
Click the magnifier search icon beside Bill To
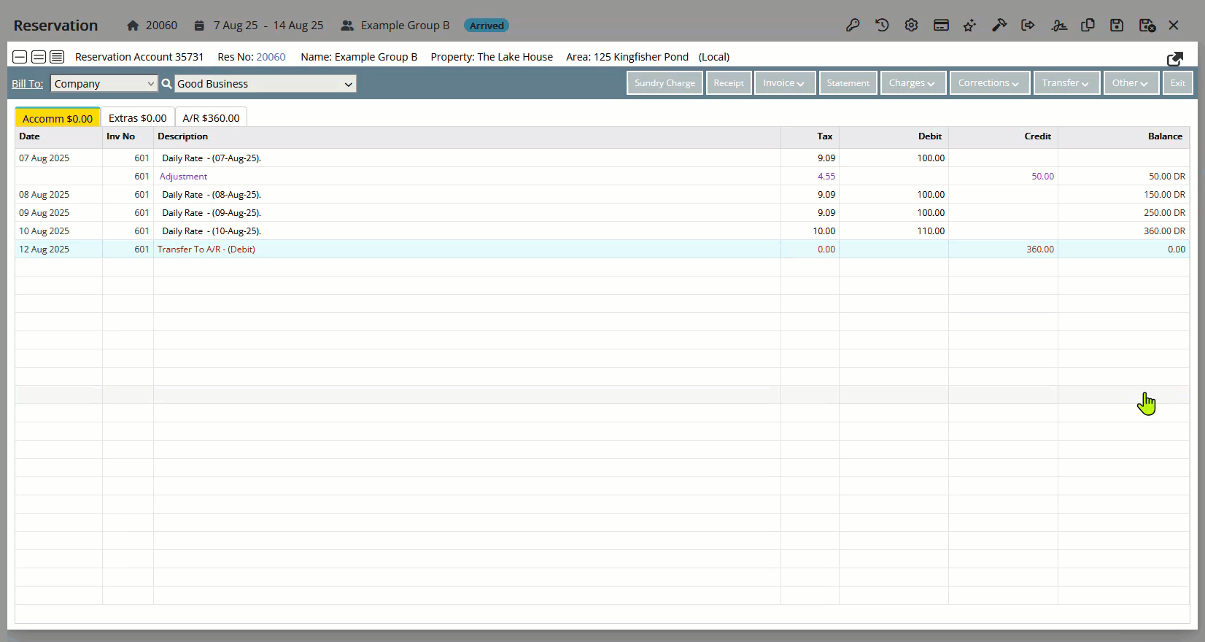(x=166, y=84)
